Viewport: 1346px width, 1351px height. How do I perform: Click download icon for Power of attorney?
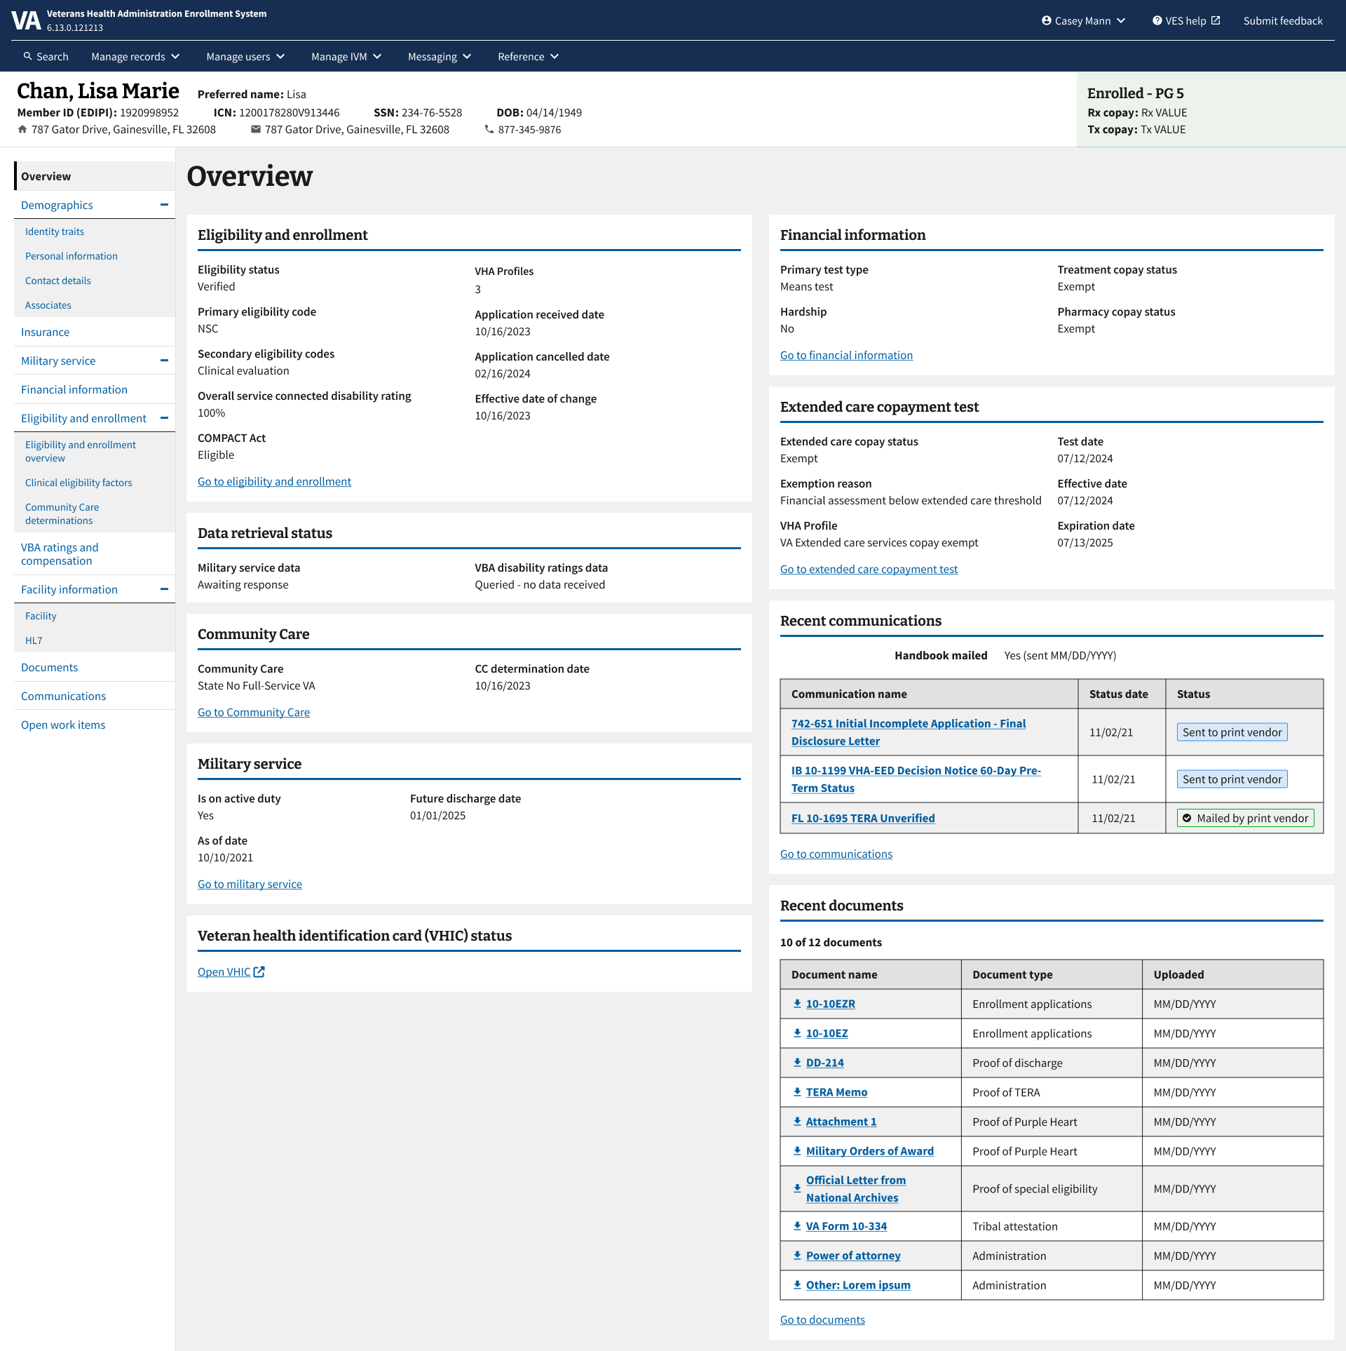pos(797,1256)
